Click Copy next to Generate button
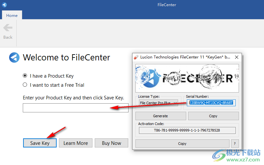Screen dimensions: 264x165 point(213,116)
